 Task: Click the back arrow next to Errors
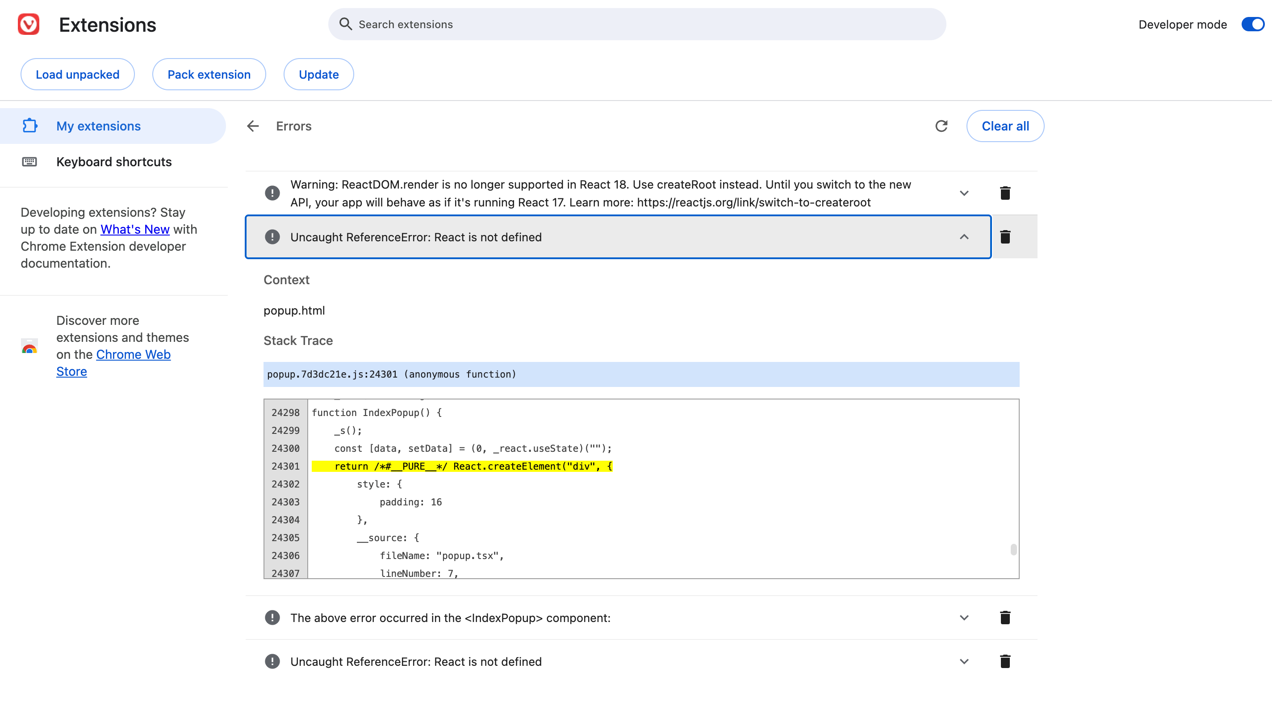click(253, 126)
